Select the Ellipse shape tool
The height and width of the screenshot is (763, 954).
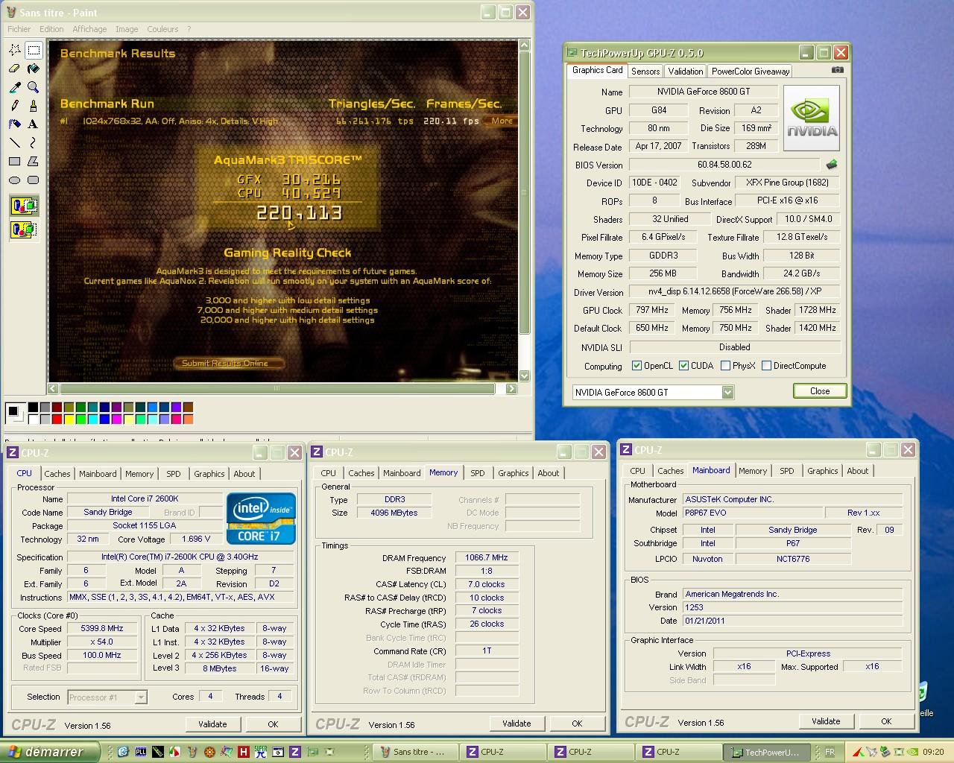15,180
